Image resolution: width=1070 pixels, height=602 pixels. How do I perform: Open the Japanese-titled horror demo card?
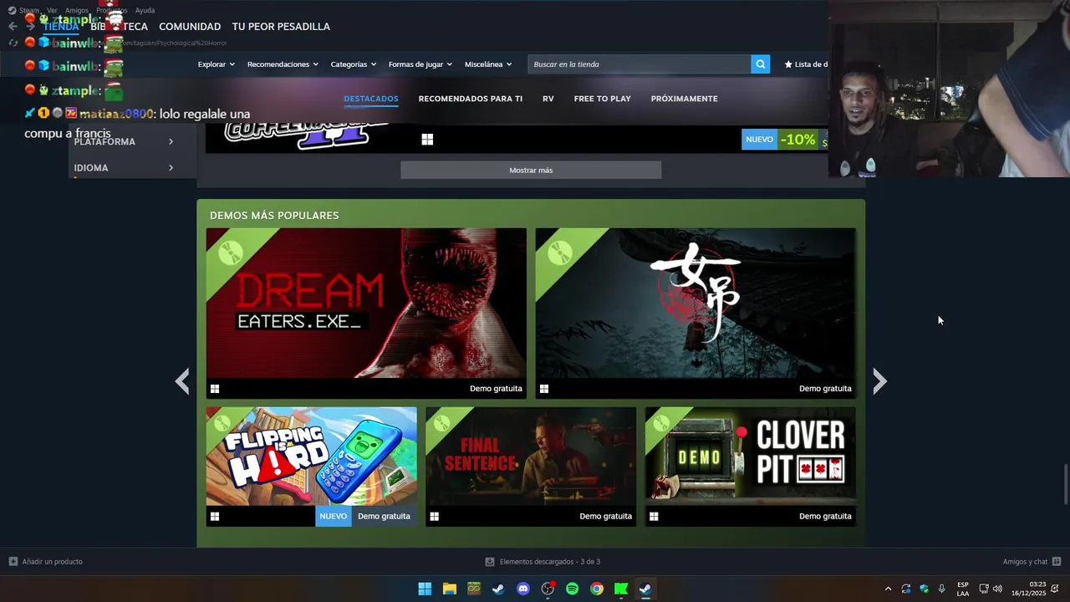click(695, 314)
